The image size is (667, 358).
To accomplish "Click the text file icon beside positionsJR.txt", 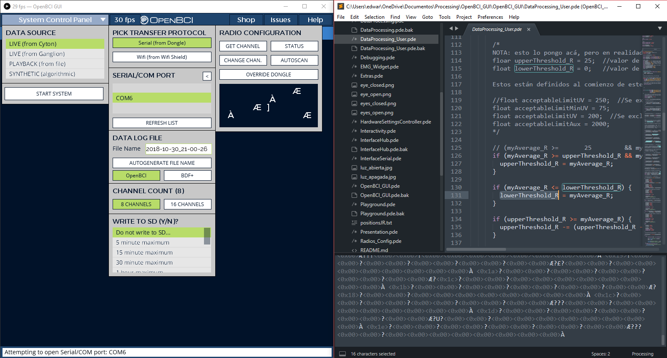I will pyautogui.click(x=354, y=223).
